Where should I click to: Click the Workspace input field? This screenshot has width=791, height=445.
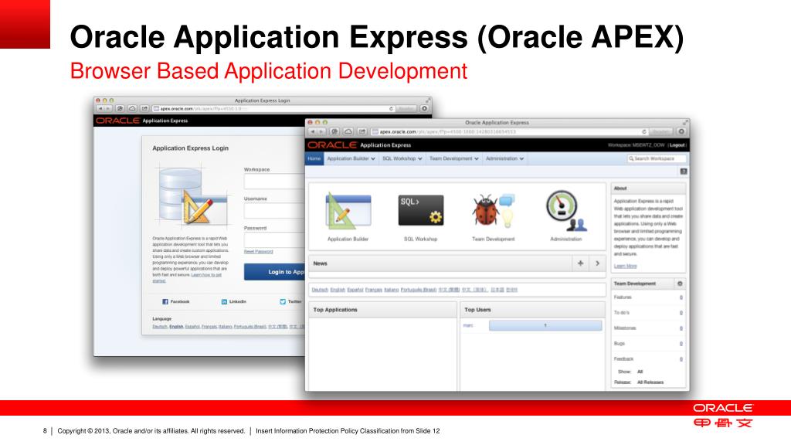(x=275, y=181)
